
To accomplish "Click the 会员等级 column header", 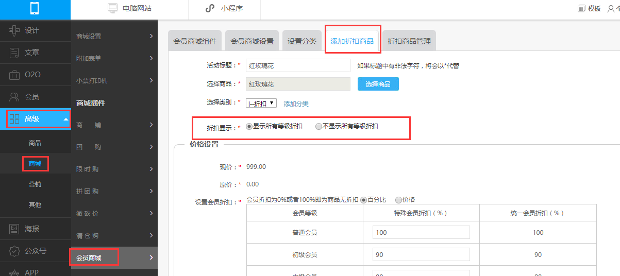I will point(305,213).
